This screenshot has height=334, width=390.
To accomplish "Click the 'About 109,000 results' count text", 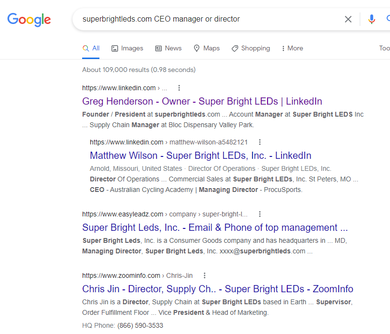I will (x=139, y=70).
